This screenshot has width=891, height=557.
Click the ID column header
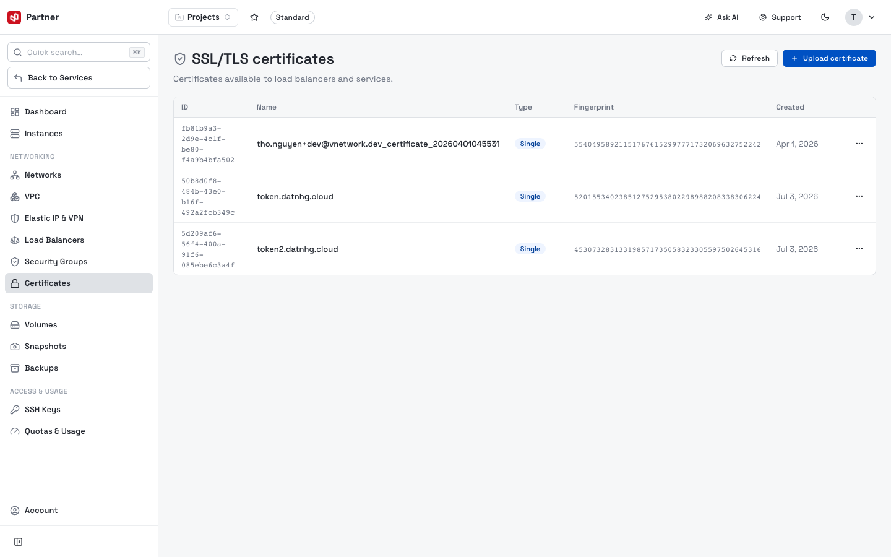click(184, 107)
